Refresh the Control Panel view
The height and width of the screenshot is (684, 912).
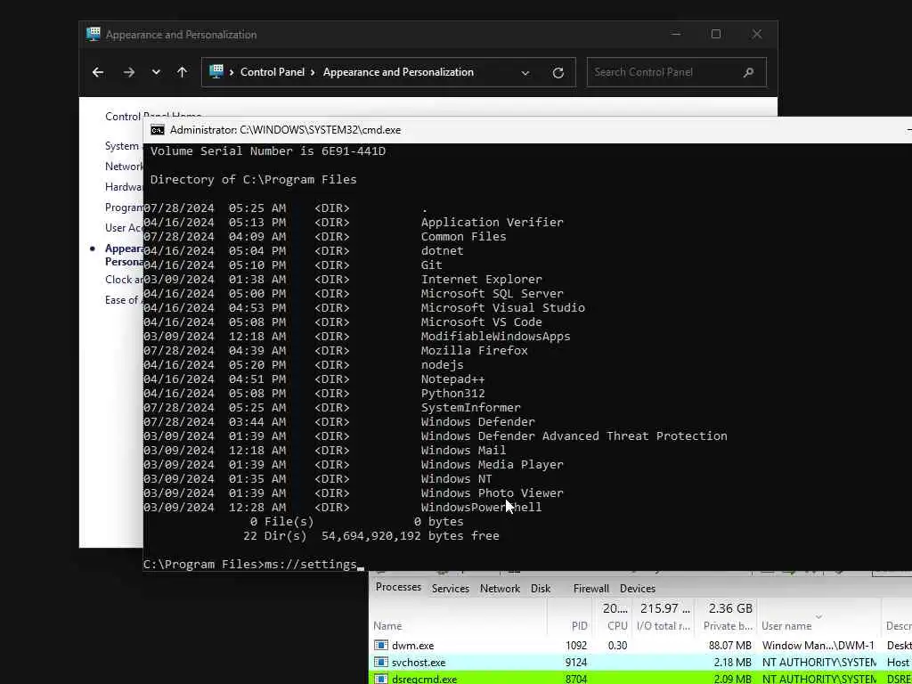(558, 73)
